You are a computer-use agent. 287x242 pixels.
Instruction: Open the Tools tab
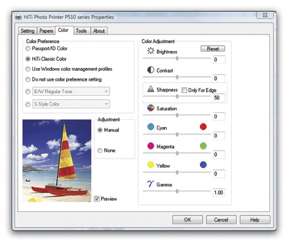pos(81,31)
